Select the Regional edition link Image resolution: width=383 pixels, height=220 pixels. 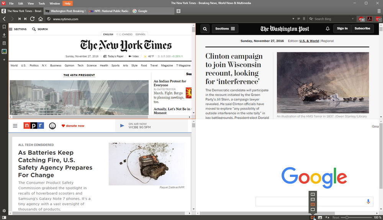(x=327, y=41)
